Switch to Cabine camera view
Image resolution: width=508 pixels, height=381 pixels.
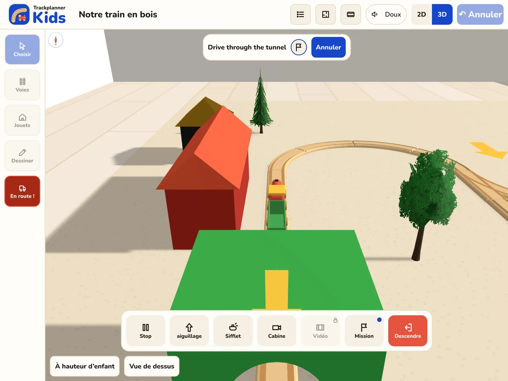[277, 331]
